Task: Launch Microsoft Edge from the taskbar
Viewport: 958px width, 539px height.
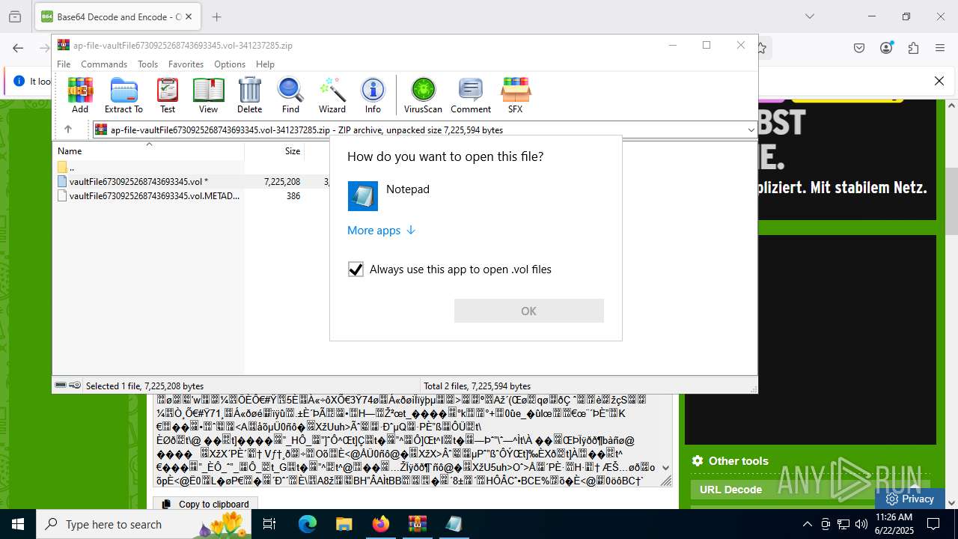Action: click(x=308, y=524)
